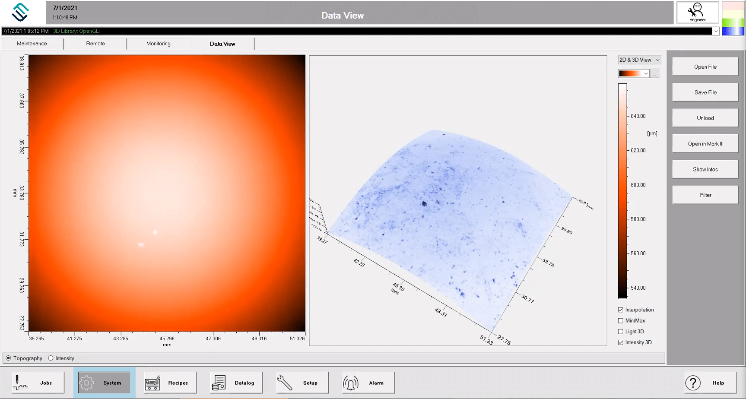Screen dimensions: 746x399
Task: Click the Open File button
Action: [x=705, y=67]
